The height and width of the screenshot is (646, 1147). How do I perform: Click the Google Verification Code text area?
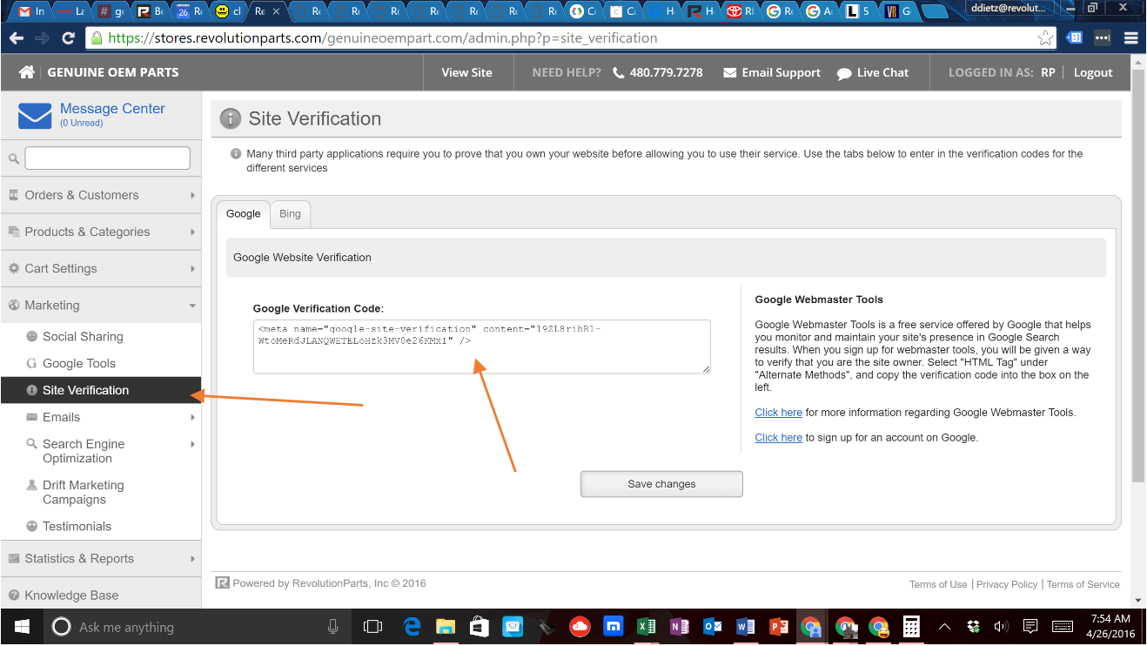click(x=481, y=347)
